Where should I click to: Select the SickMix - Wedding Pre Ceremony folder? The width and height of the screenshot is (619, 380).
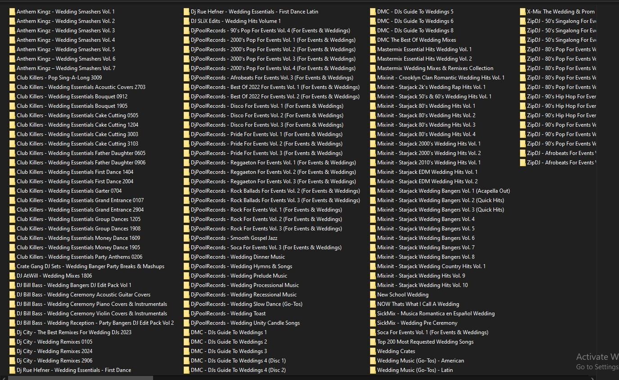(417, 323)
